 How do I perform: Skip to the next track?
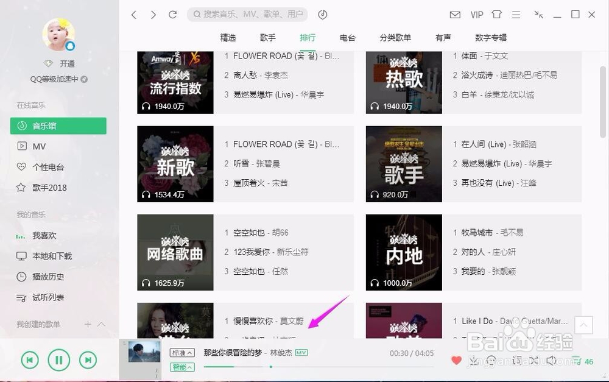coord(88,360)
